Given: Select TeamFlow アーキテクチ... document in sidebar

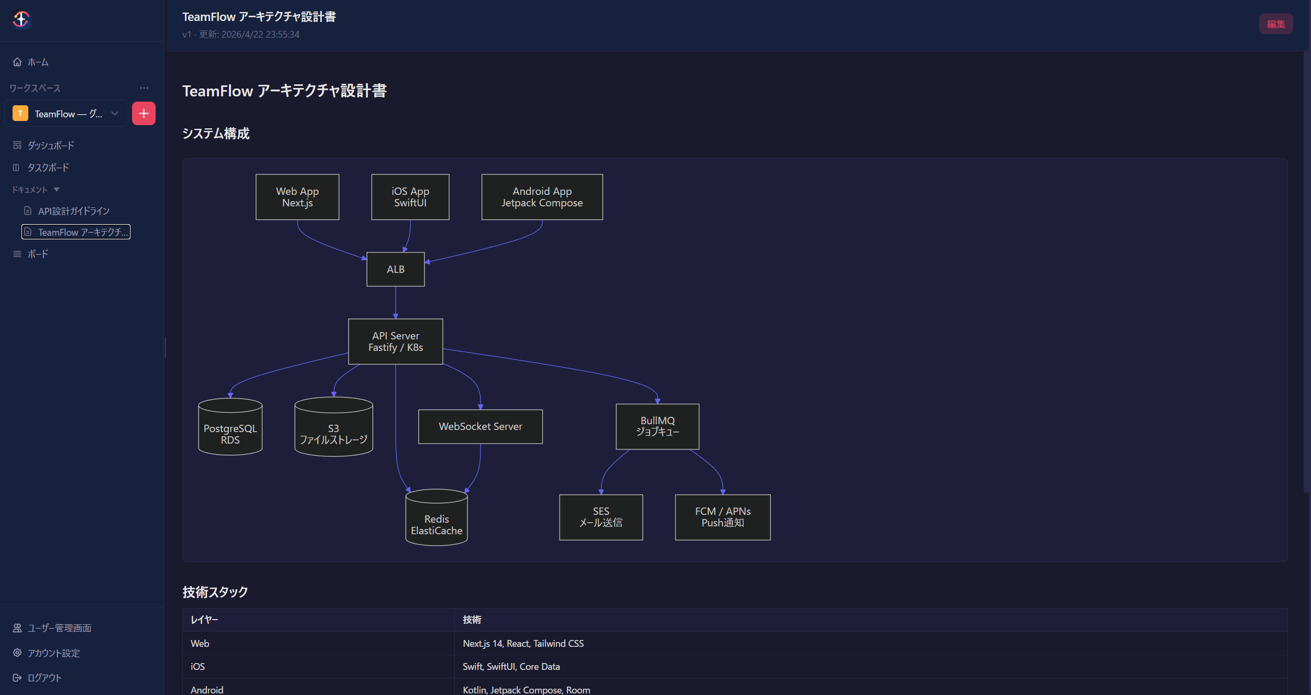Looking at the screenshot, I should [x=75, y=231].
